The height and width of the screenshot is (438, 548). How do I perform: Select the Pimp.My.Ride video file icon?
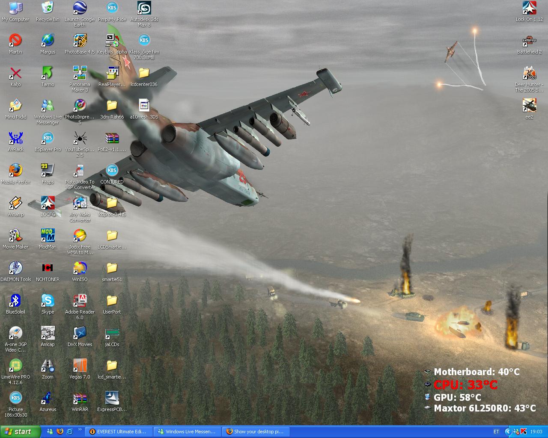click(x=112, y=12)
